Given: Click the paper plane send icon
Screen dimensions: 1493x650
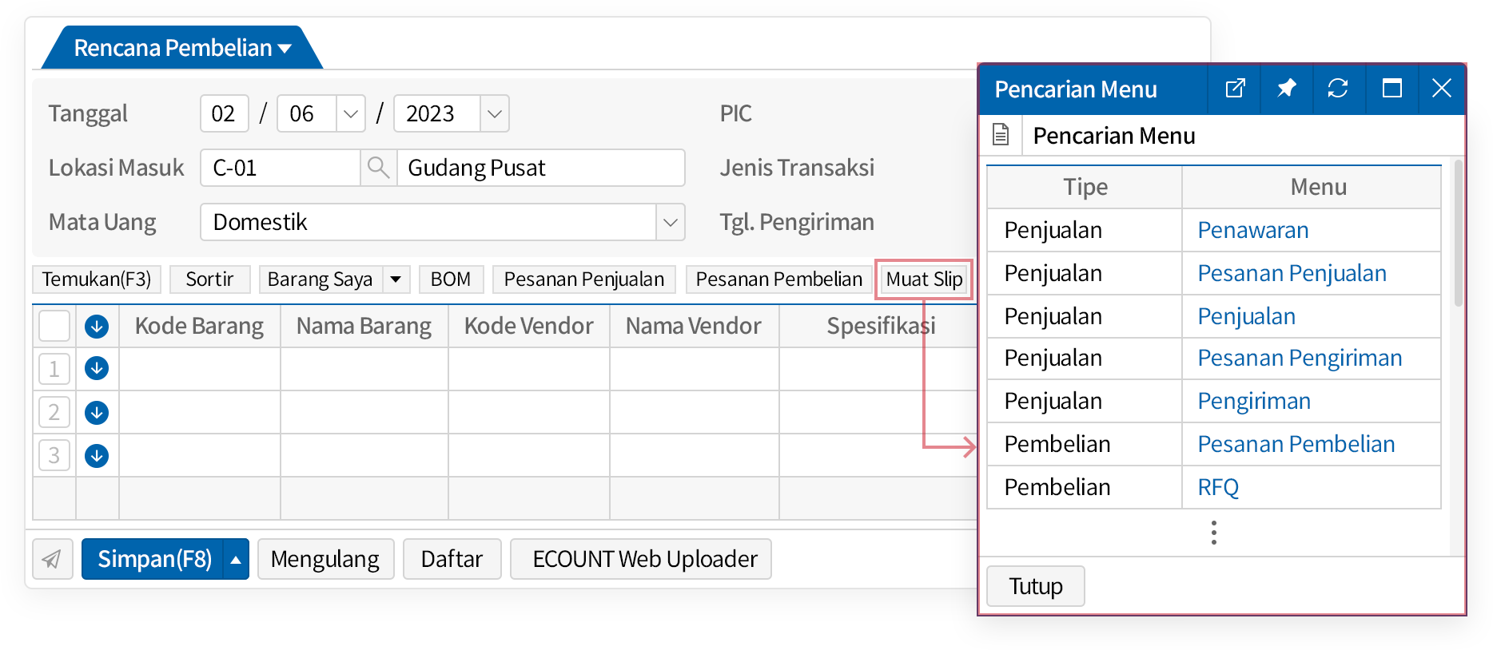Looking at the screenshot, I should (52, 559).
